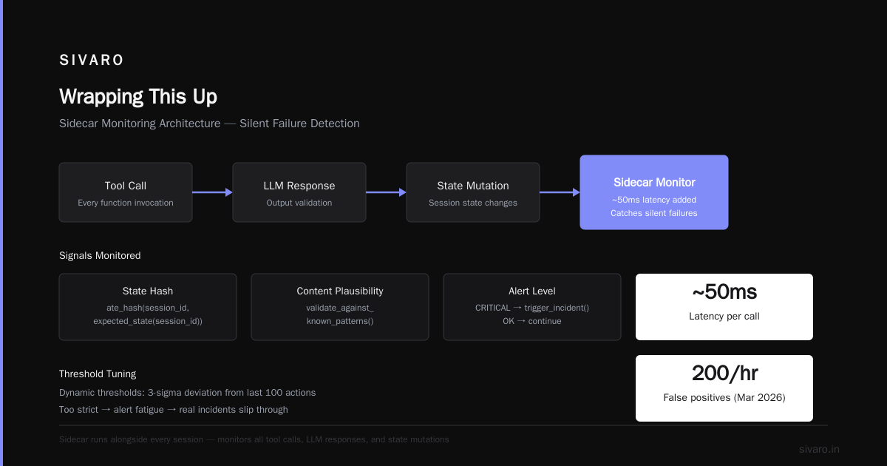
Task: Click arrow pointing into Sidecar Monitor
Action: tap(560, 192)
